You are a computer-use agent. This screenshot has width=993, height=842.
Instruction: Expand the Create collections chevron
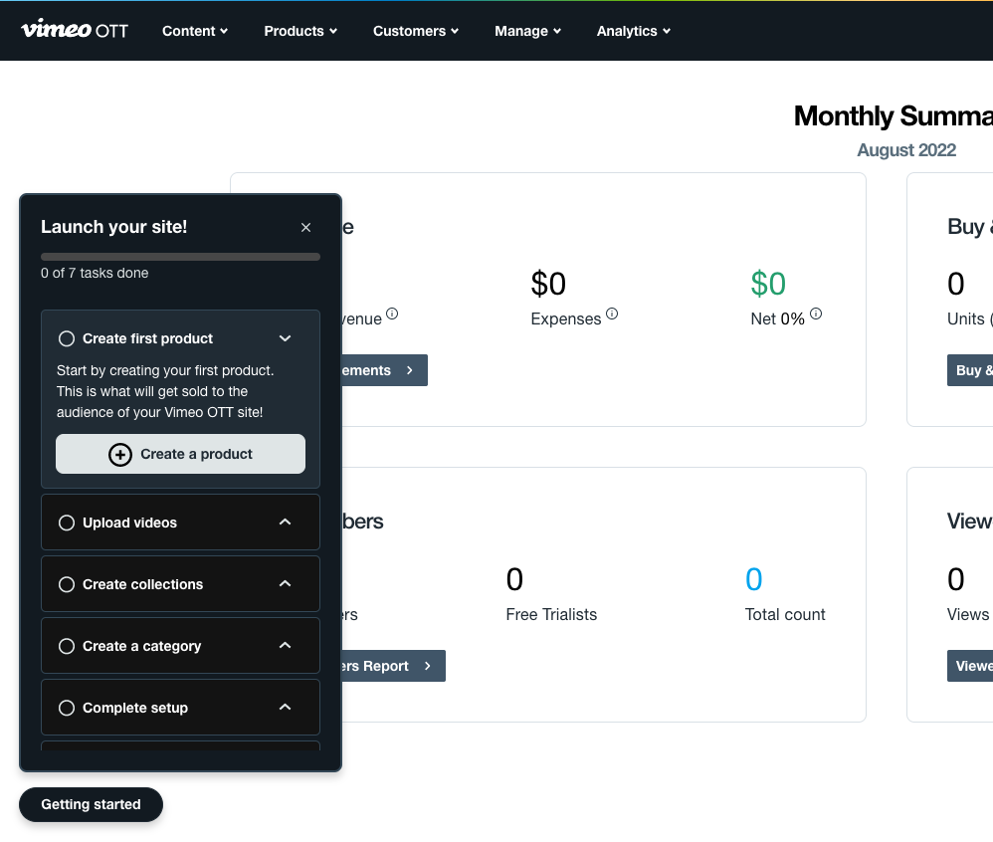[285, 584]
